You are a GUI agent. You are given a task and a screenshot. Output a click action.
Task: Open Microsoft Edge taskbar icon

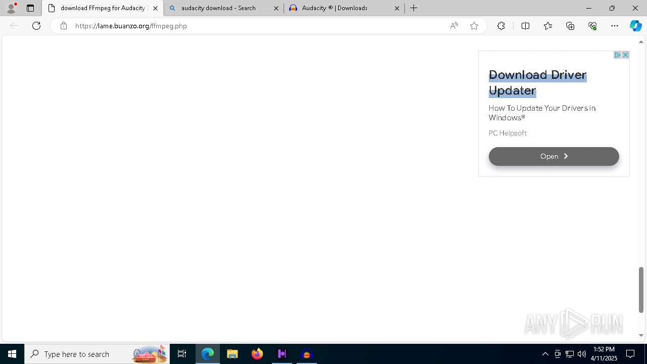pyautogui.click(x=208, y=354)
